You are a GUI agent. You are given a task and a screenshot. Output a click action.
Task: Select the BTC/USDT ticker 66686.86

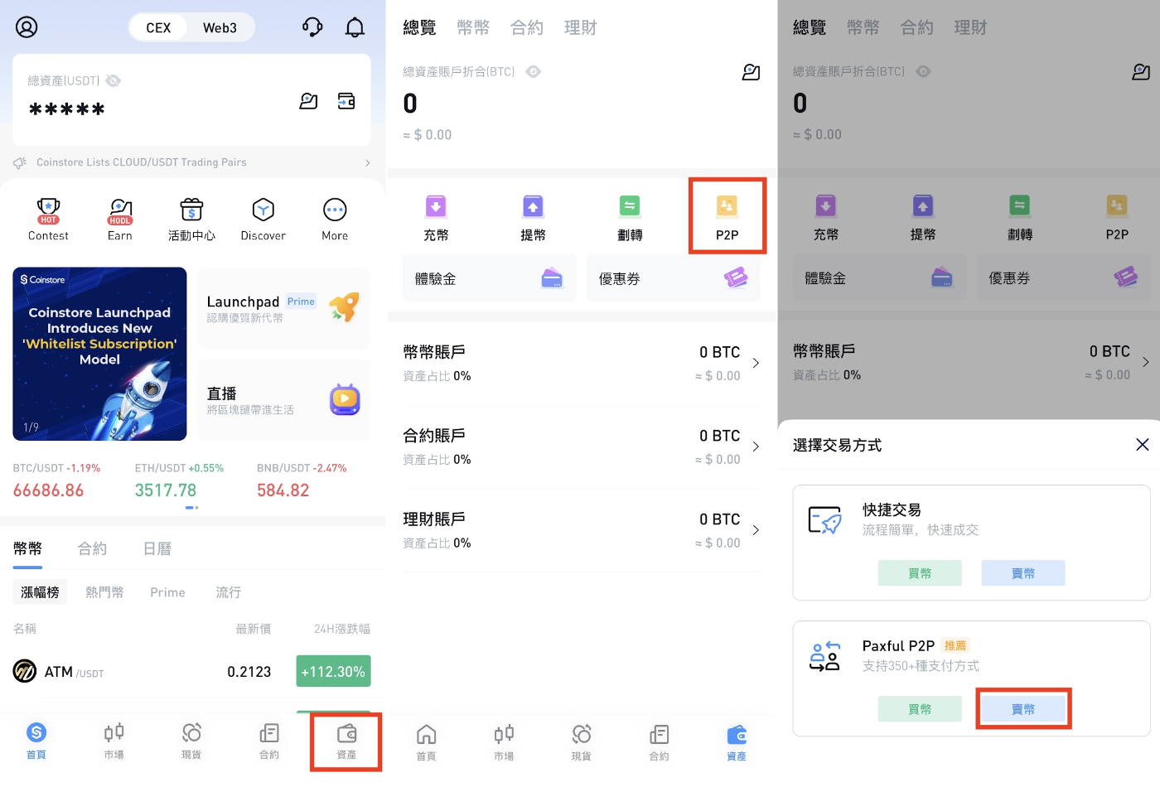[56, 480]
